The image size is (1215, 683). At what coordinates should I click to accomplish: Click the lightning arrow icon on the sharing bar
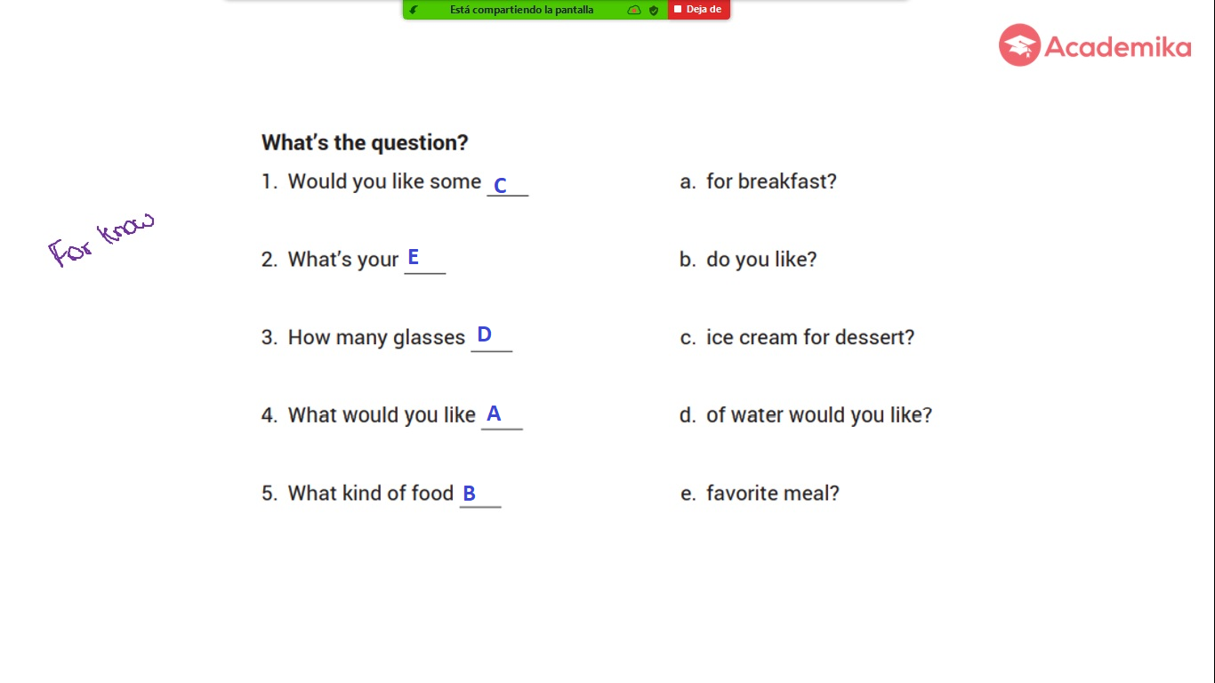coord(414,10)
